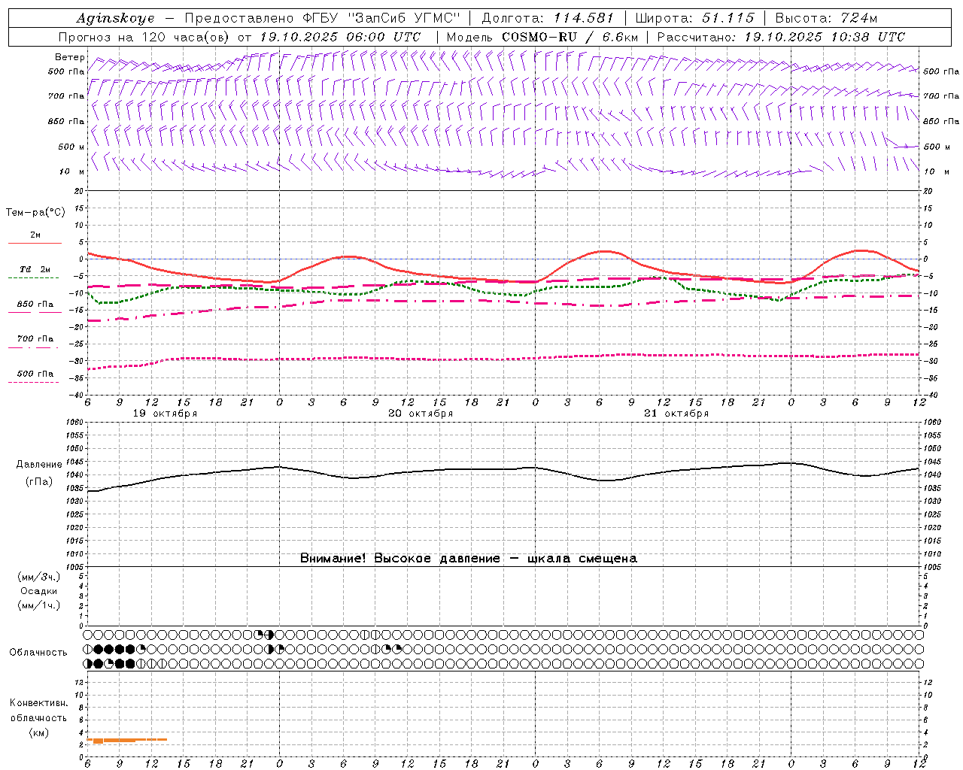Screen dimensions: 963x770
Task: Click the dashed line sample under 'Td 2м'
Action: click(x=33, y=278)
